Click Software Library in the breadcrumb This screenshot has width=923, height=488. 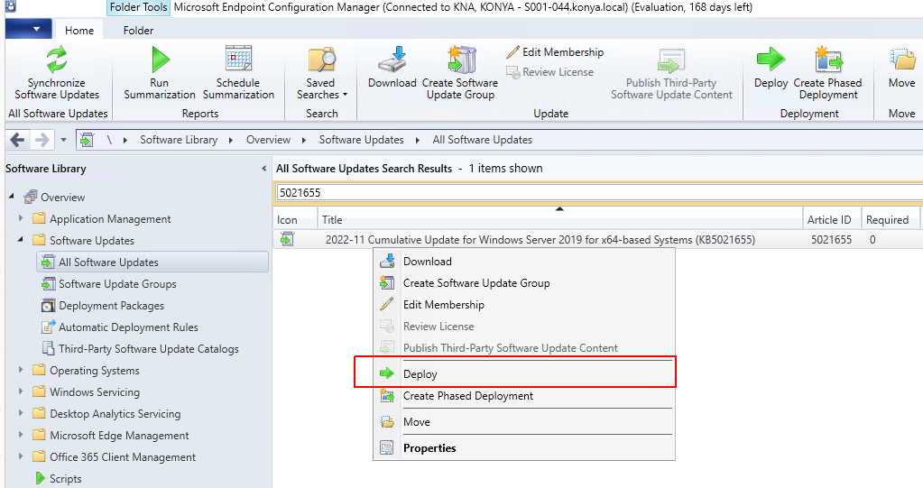[179, 140]
